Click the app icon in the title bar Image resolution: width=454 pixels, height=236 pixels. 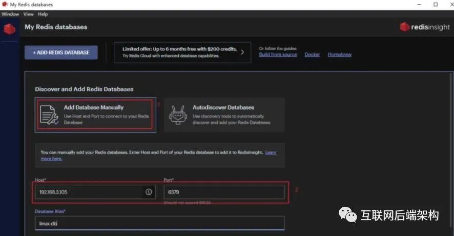click(5, 4)
